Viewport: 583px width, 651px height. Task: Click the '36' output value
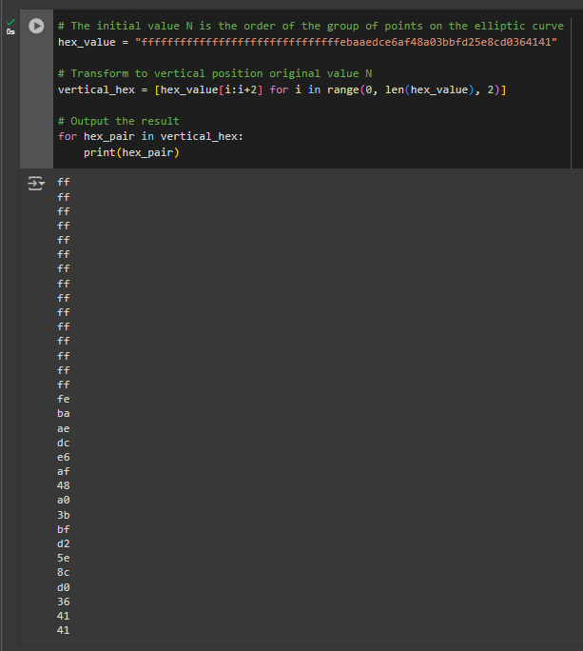64,602
